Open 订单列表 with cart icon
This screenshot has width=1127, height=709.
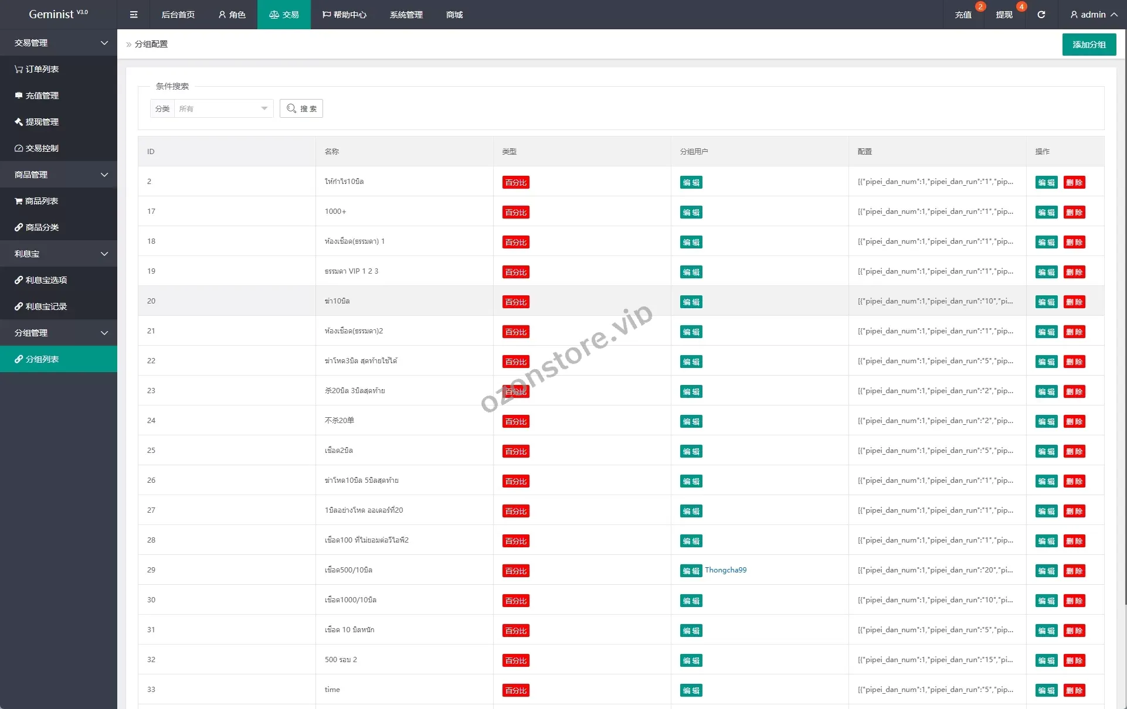point(41,69)
